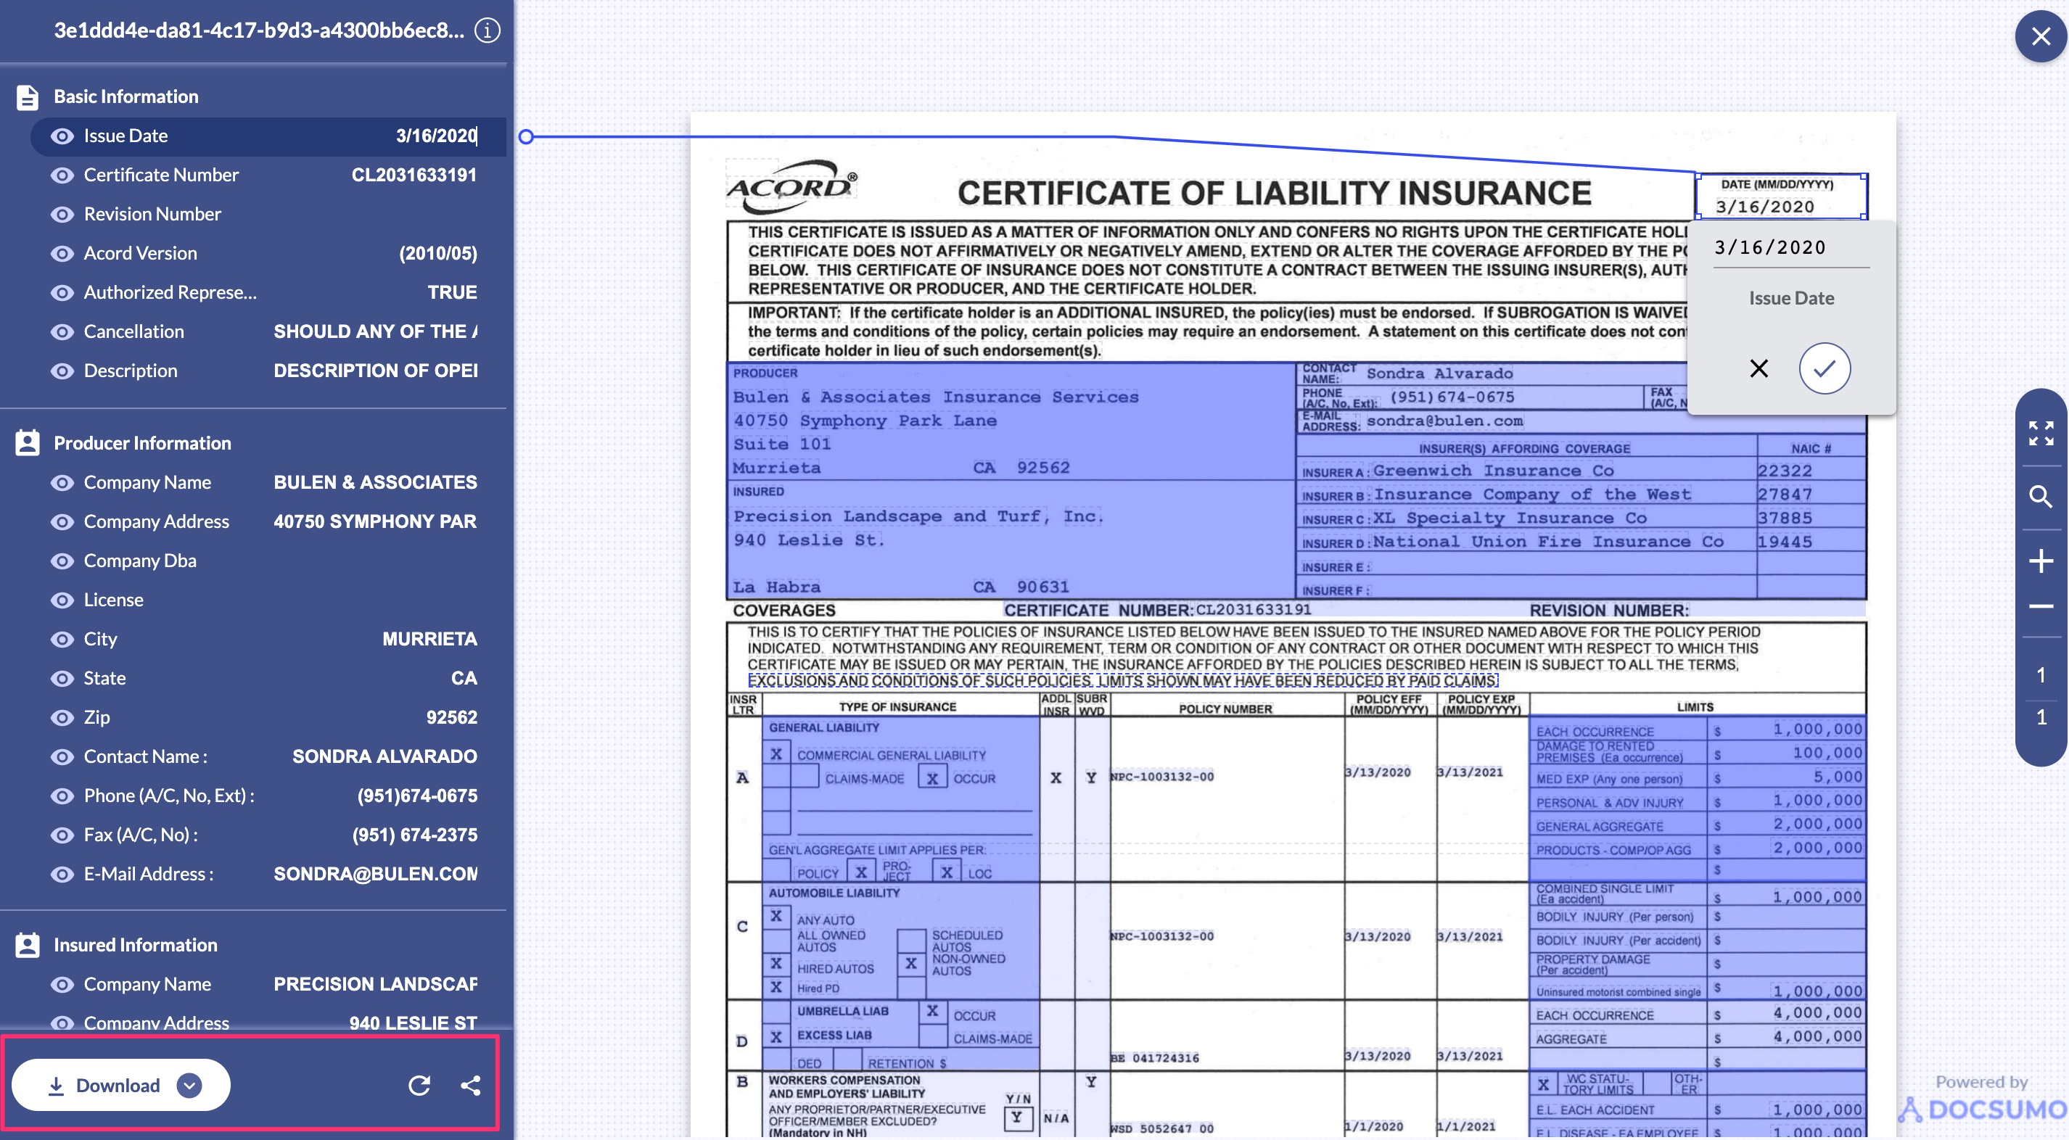Toggle visibility eye for Issue Date

(x=62, y=136)
